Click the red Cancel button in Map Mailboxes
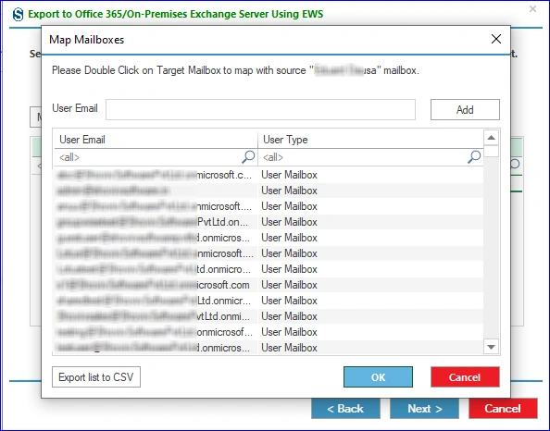This screenshot has width=550, height=431. click(465, 377)
